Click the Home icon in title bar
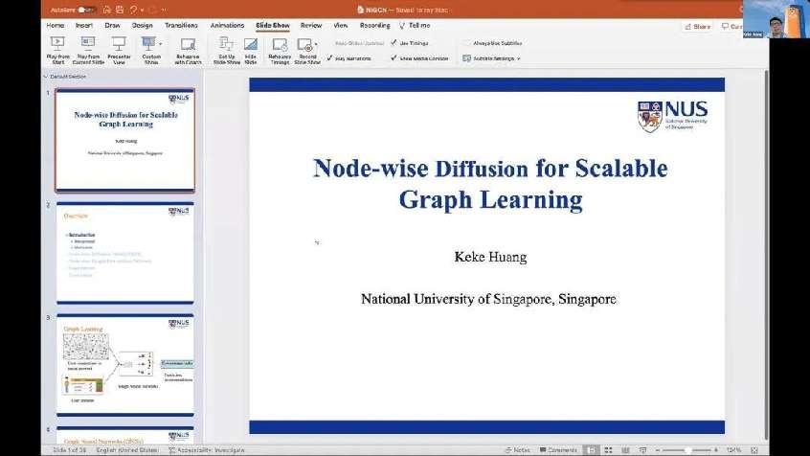 click(x=106, y=10)
